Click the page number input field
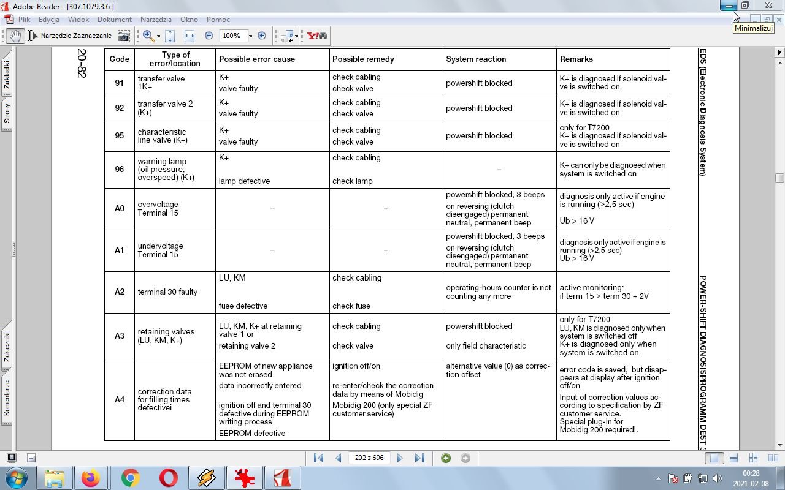Viewport: 785px width, 490px height. tap(369, 458)
